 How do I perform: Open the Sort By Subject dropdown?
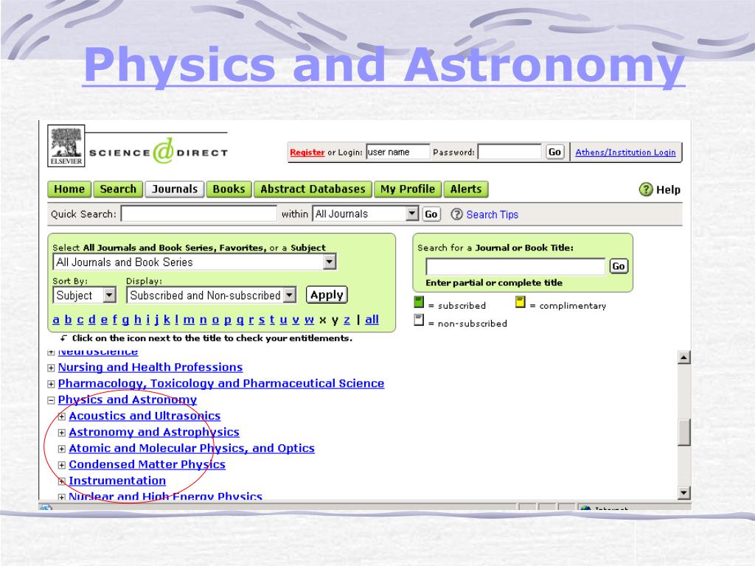pyautogui.click(x=85, y=295)
